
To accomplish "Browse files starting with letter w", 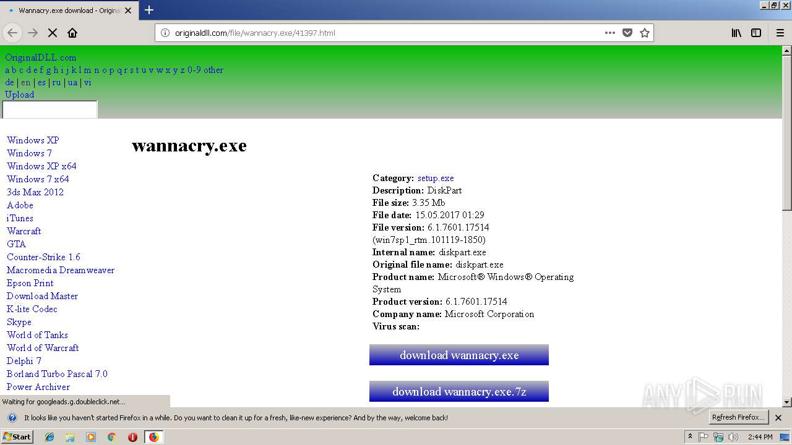I will (x=160, y=70).
